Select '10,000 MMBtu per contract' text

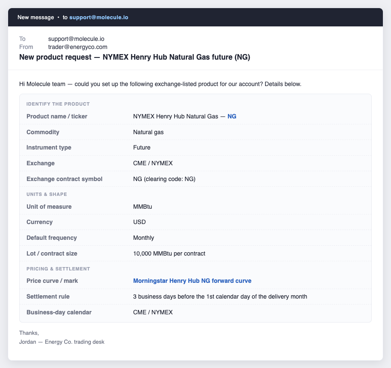point(169,253)
